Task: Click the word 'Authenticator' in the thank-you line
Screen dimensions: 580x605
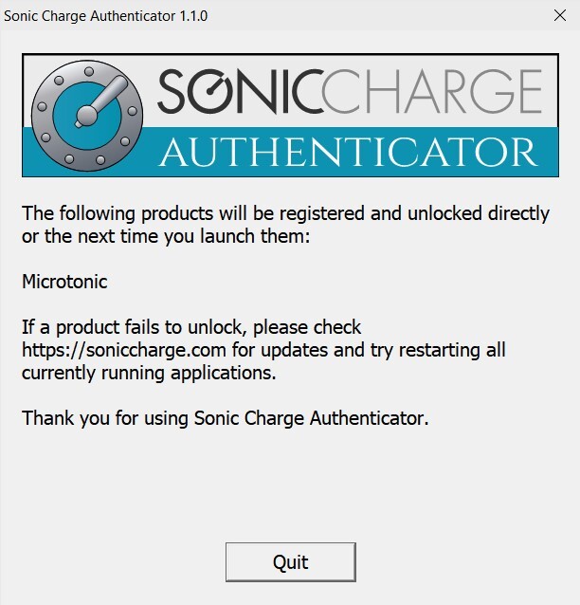Action: 368,417
